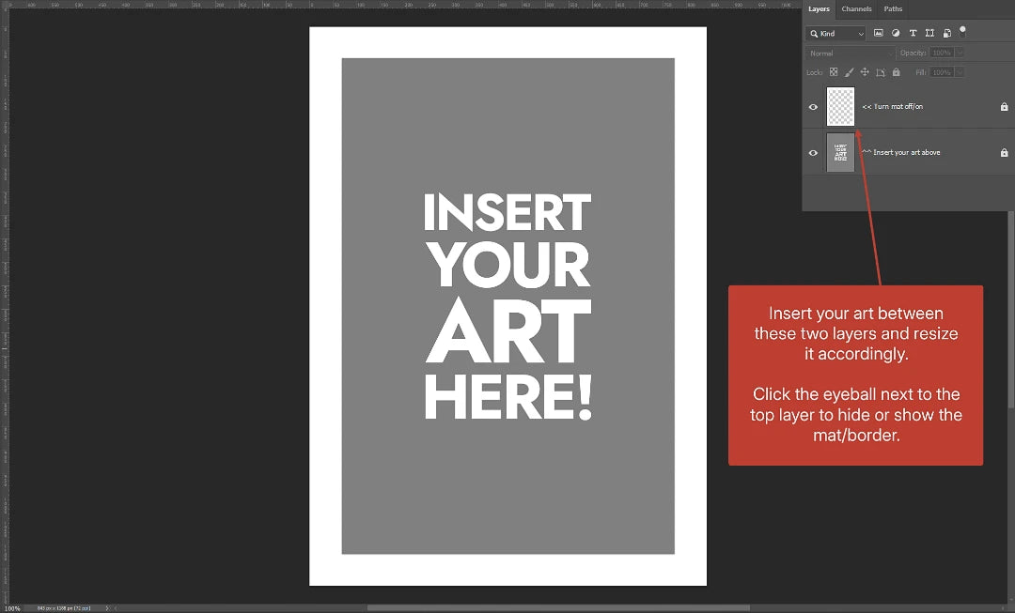Filter layers by type layer icon

coord(913,33)
